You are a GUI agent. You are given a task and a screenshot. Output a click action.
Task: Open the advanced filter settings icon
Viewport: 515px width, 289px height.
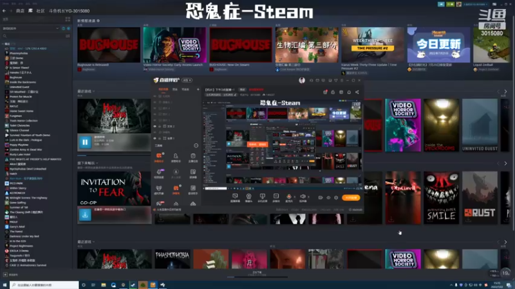coord(68,36)
